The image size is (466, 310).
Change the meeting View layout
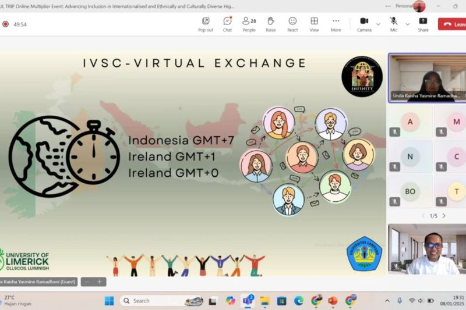tap(314, 24)
